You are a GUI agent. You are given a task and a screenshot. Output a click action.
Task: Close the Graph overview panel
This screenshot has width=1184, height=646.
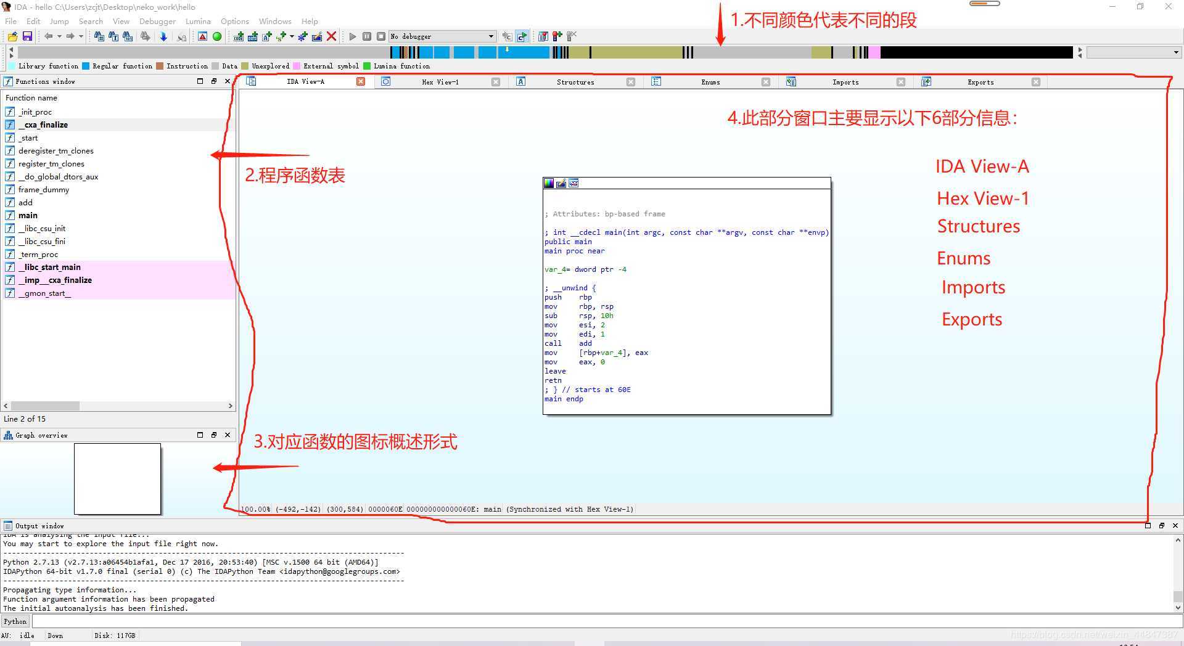(228, 435)
